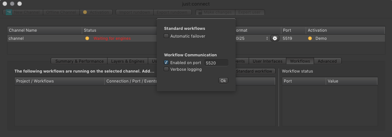The image size is (392, 137).
Task: Click the Connection / Port / Events column header
Action: [131, 81]
